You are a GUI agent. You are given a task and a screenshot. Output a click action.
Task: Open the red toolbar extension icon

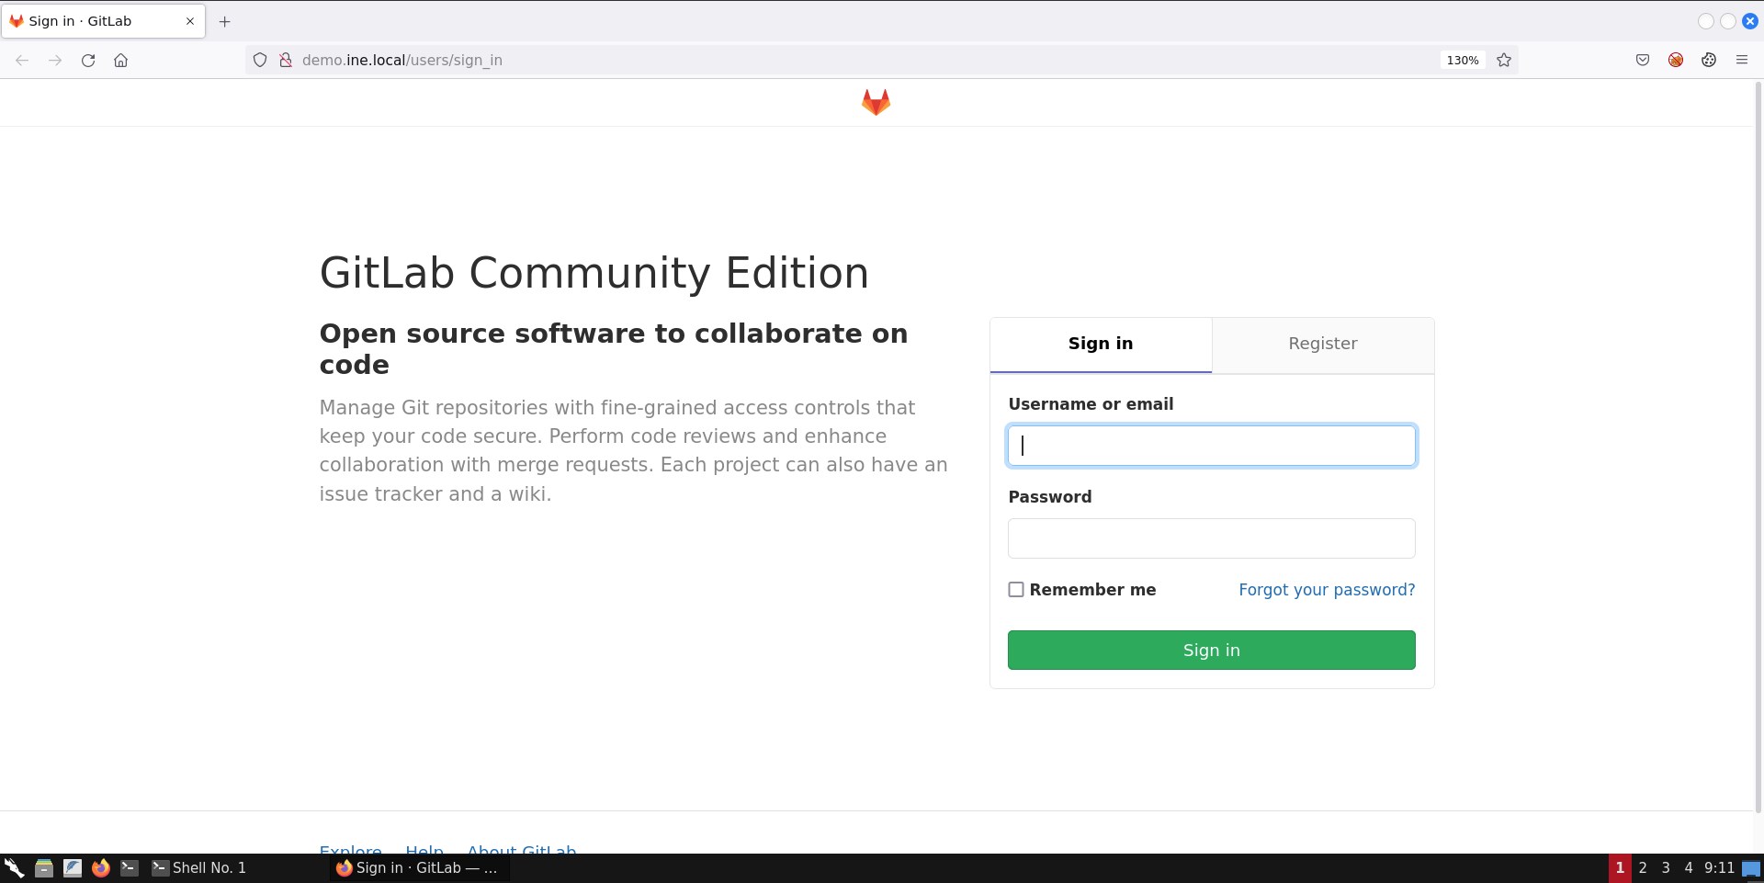[x=1676, y=61]
